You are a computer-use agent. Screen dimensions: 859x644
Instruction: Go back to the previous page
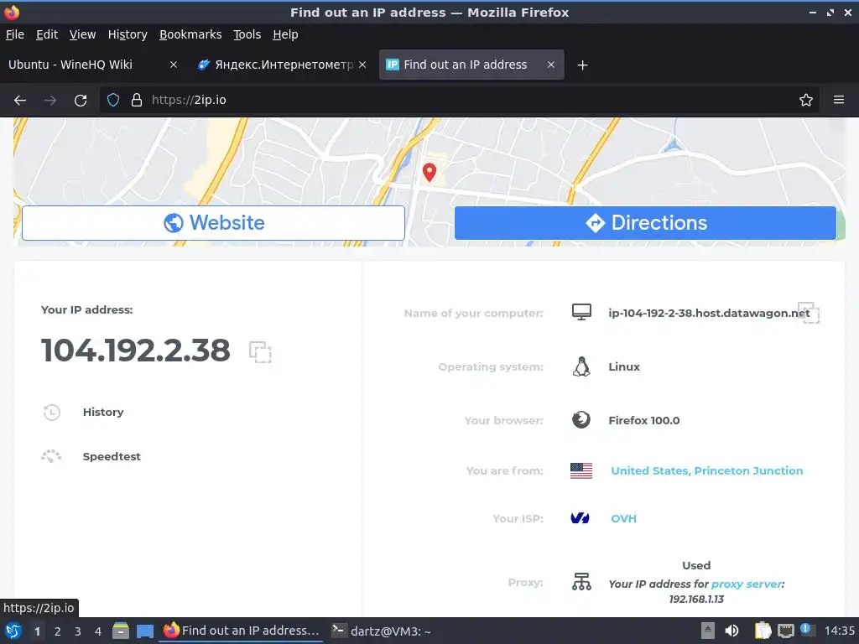(x=20, y=101)
